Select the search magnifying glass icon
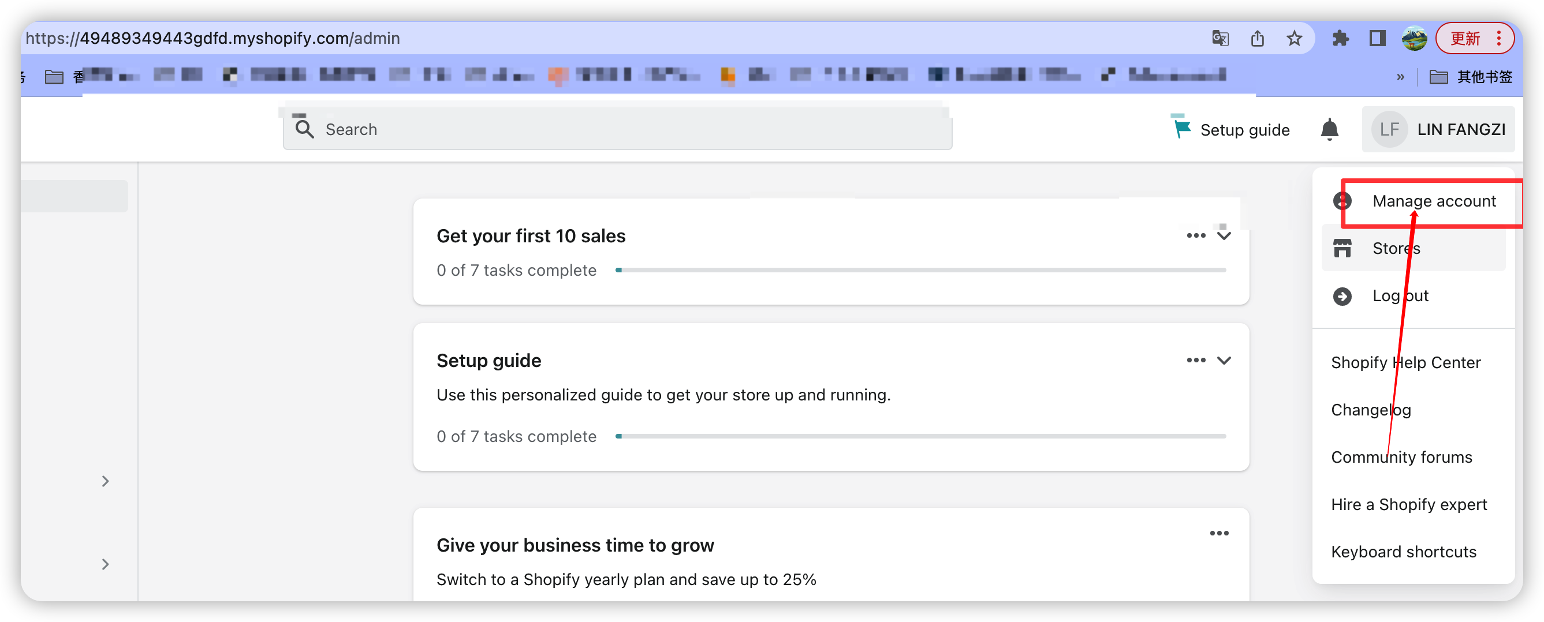 [304, 129]
